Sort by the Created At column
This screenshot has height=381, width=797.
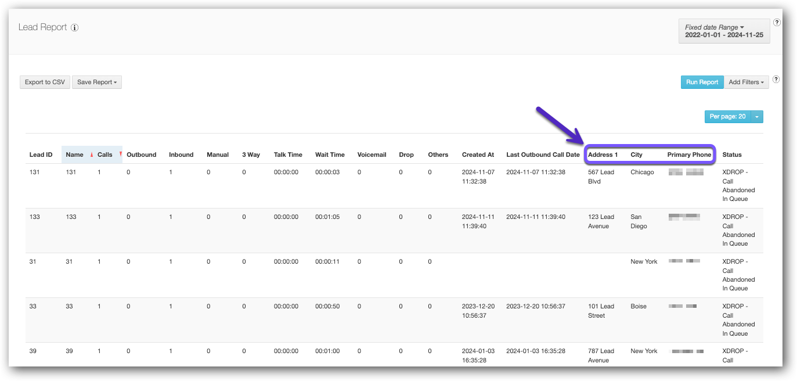pos(477,154)
